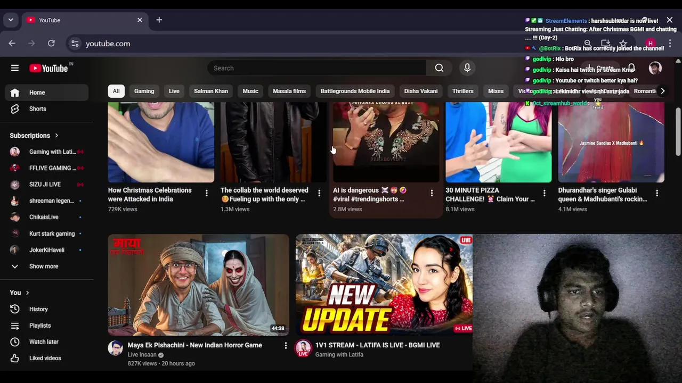Open 1V1 STREAM LATIFA IS LIVE title
The width and height of the screenshot is (682, 383).
(377, 345)
